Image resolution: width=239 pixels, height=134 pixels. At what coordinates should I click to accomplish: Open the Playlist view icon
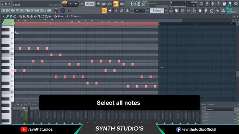[x=171, y=11]
